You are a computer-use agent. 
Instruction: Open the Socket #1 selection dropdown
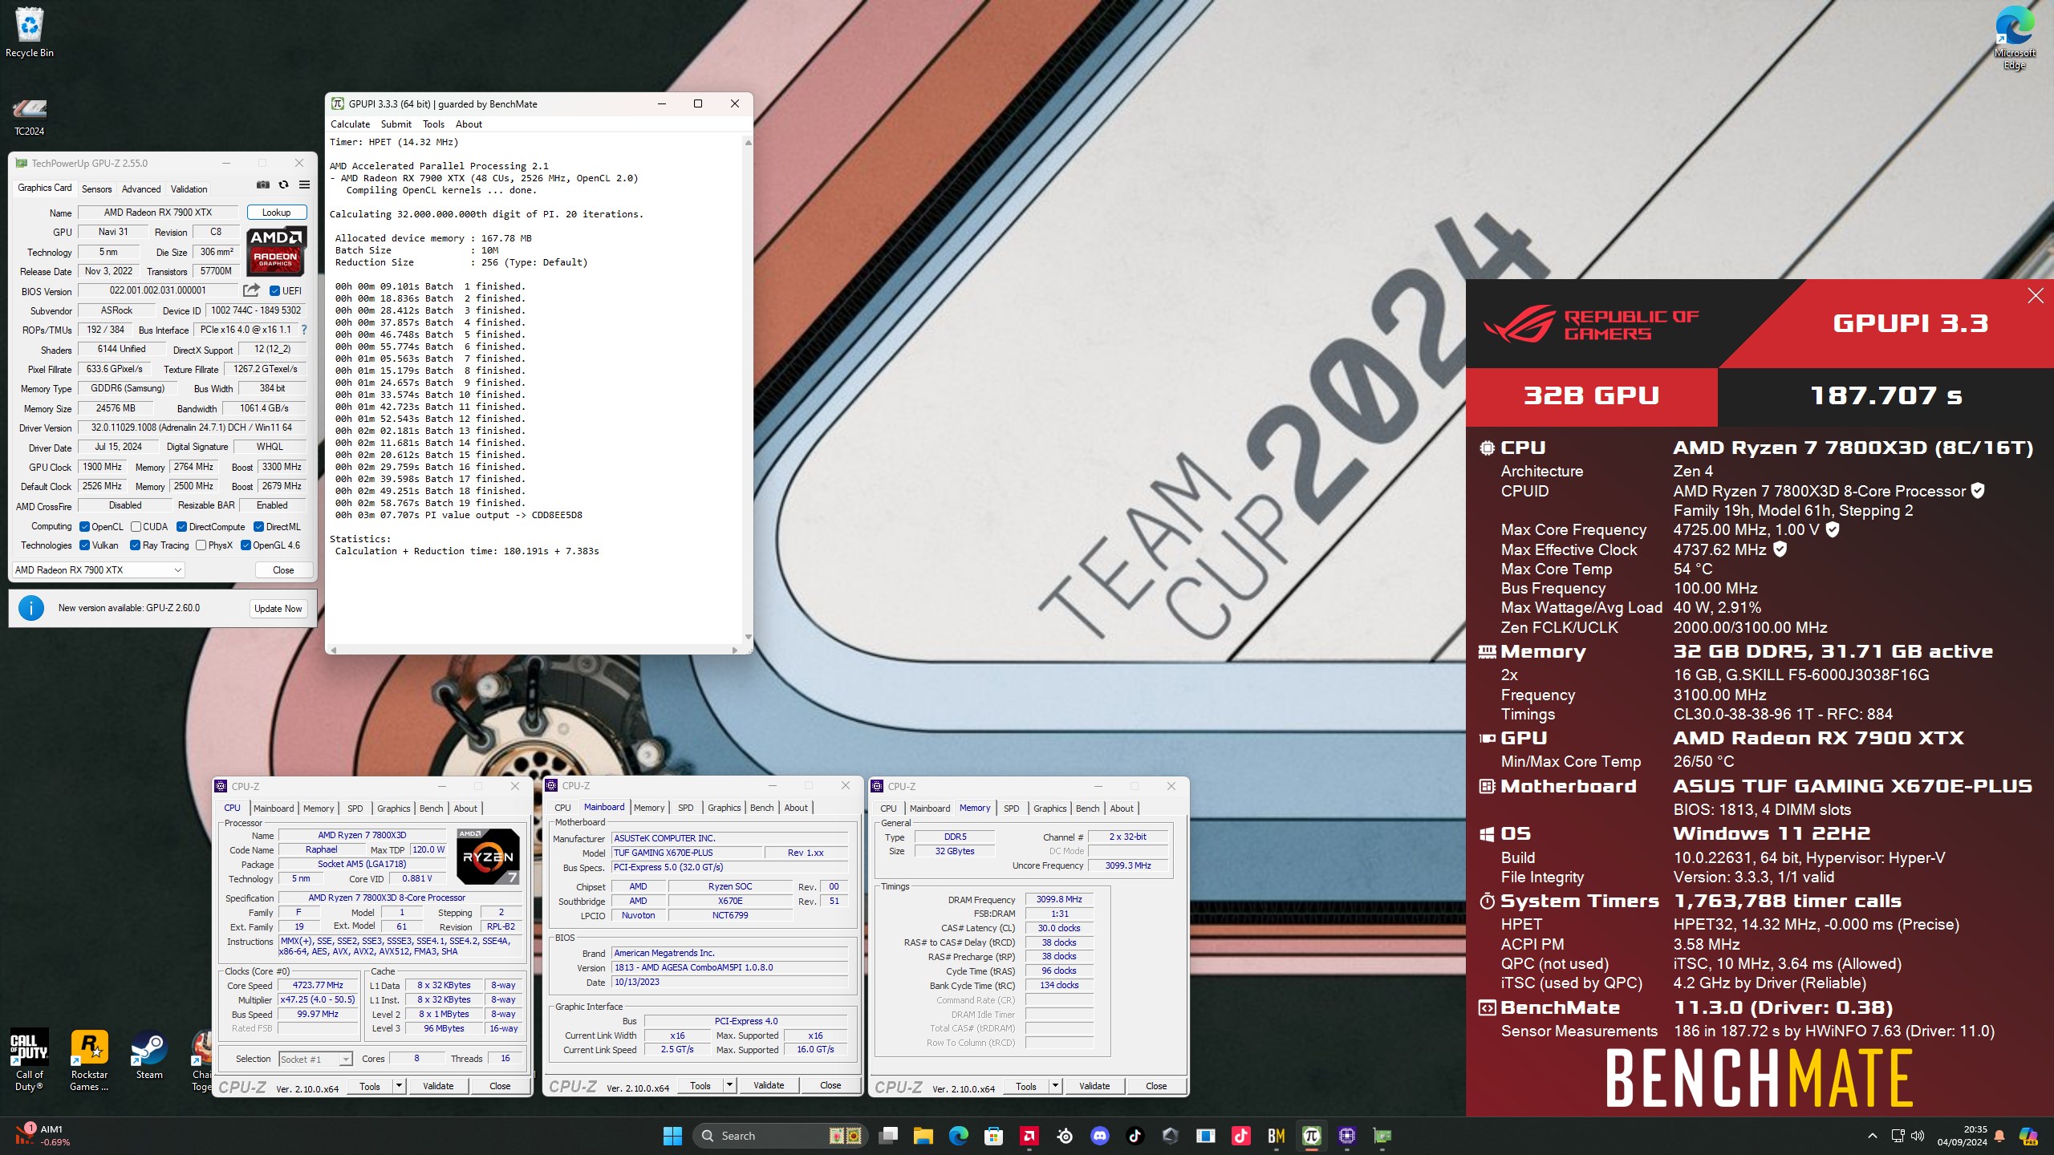tap(315, 1059)
